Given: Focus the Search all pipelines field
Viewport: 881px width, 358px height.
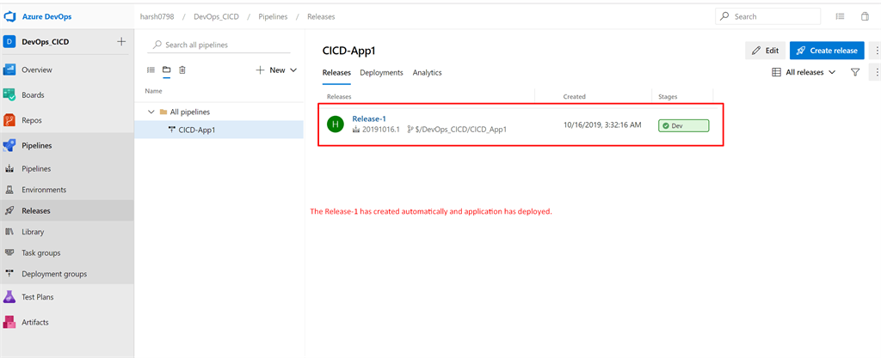Looking at the screenshot, I should click(218, 45).
